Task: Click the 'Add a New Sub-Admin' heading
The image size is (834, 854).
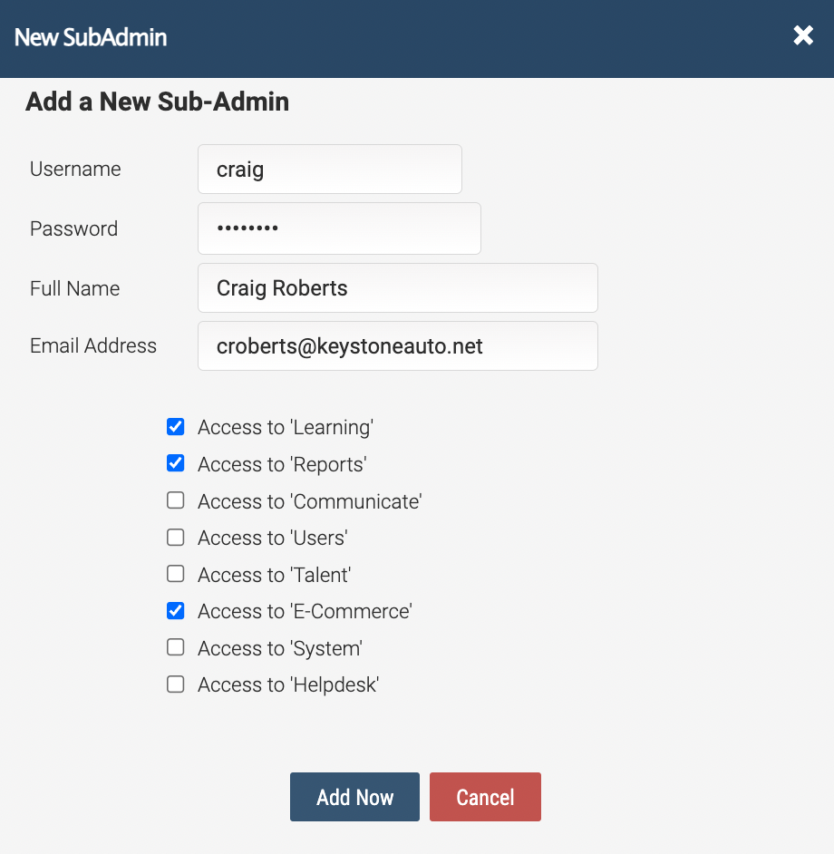Action: click(x=157, y=102)
